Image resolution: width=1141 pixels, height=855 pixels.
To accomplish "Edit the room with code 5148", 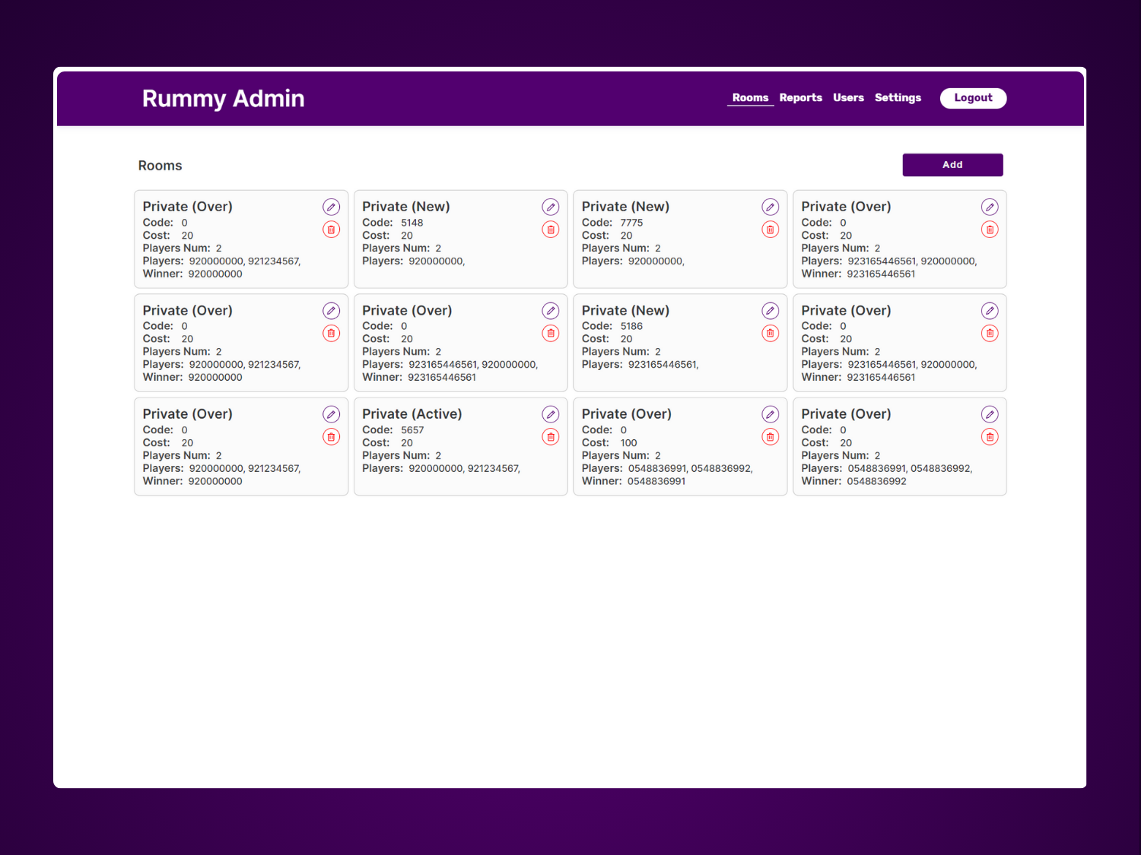I will tap(550, 207).
